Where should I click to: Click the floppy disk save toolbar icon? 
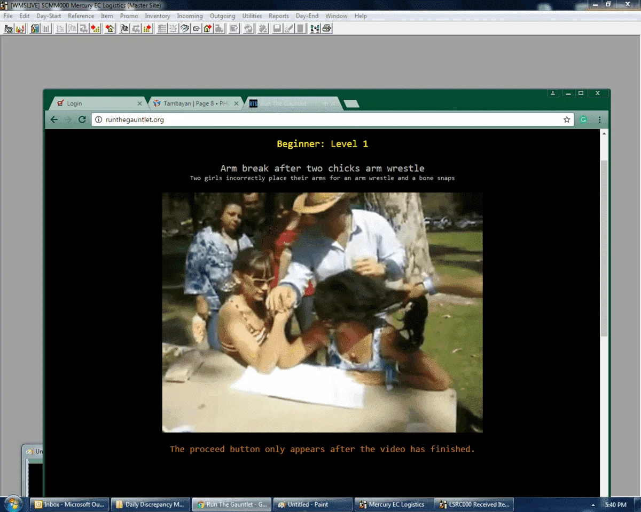click(277, 28)
